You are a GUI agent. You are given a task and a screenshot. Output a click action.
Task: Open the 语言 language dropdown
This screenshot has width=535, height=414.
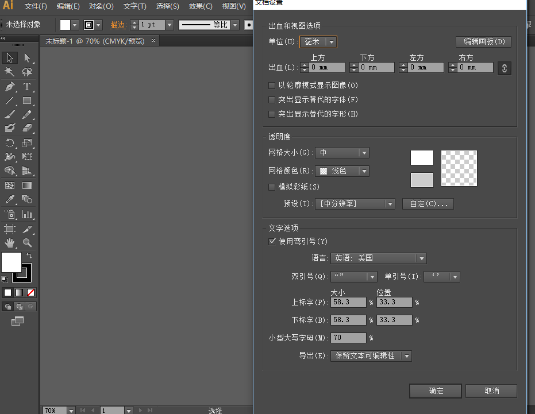(x=379, y=258)
